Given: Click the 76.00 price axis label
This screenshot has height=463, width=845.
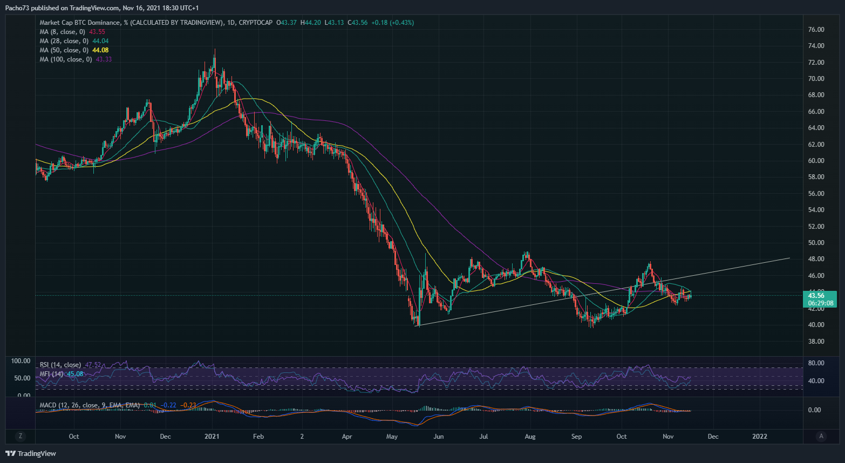Looking at the screenshot, I should [816, 30].
